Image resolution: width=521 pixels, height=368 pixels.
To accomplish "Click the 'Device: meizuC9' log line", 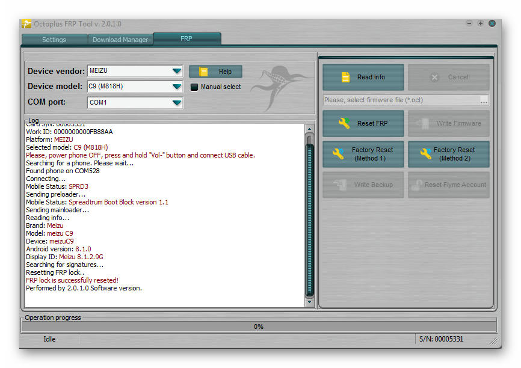I will 50,242.
